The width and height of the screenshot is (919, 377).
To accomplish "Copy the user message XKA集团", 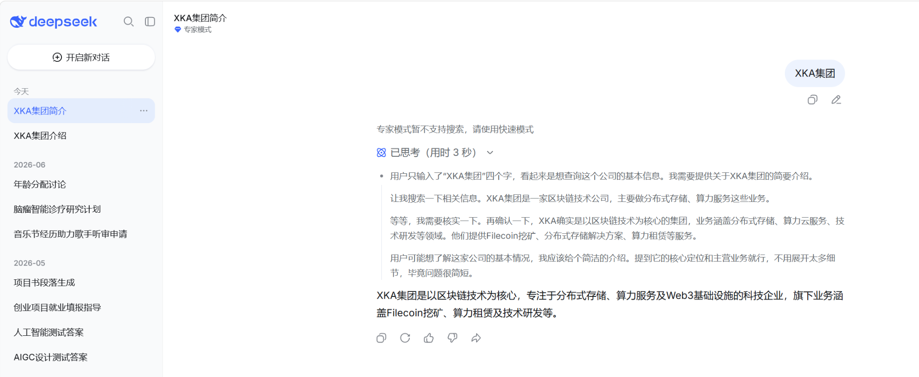I will (813, 100).
